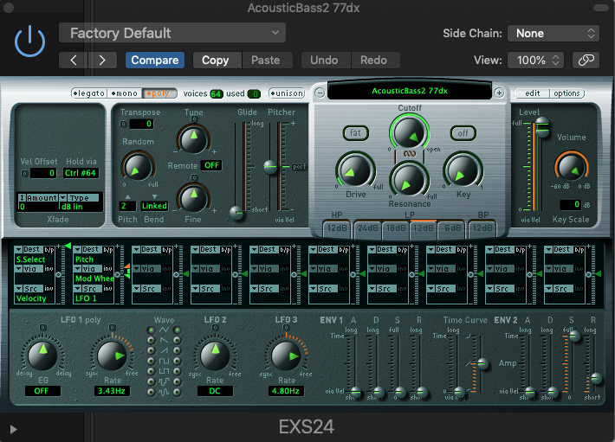Go to next preset arrow
The image size is (615, 442).
tap(102, 61)
